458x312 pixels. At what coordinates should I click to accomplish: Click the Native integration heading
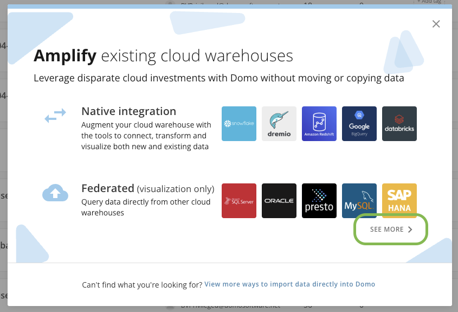click(x=129, y=111)
